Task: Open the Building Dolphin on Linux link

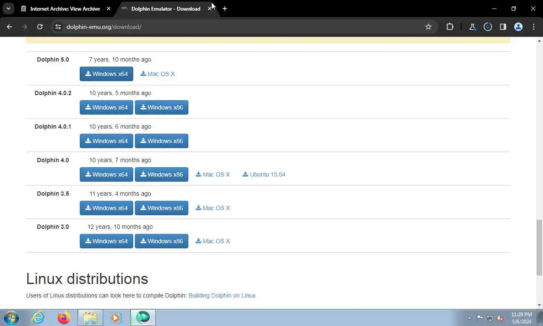Action: (x=222, y=295)
